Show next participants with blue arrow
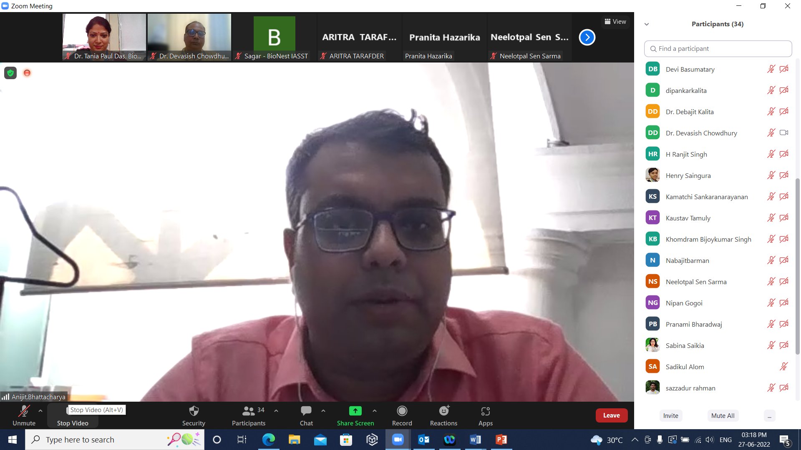Screen dimensions: 801x450 click(587, 37)
